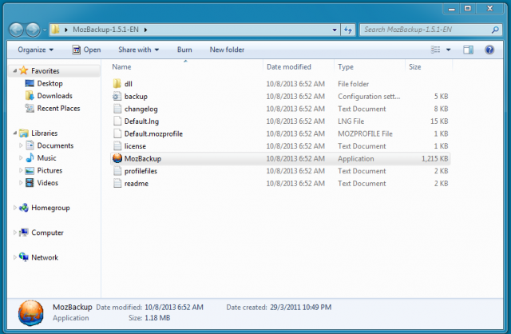Open the Help question mark button
Image resolution: width=511 pixels, height=334 pixels.
[489, 50]
